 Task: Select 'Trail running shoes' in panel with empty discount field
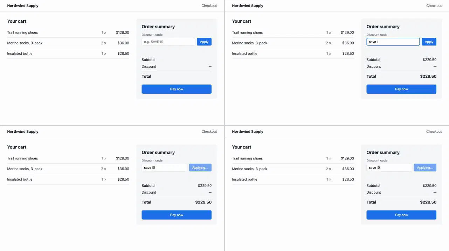22,33
